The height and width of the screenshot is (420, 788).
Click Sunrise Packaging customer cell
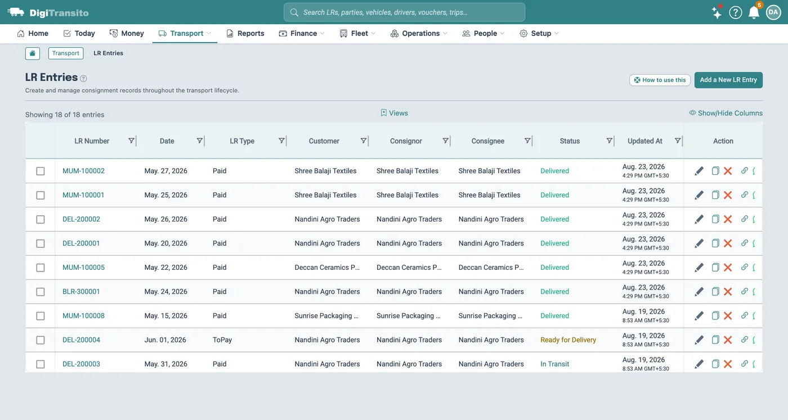click(x=326, y=316)
